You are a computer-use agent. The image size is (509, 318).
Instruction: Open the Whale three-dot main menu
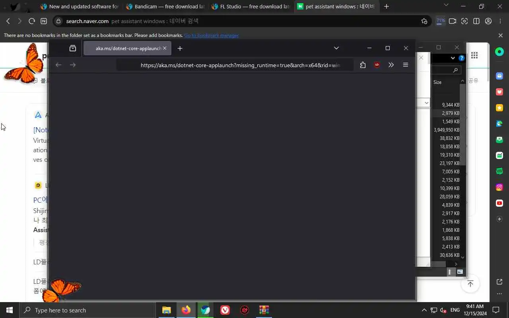(x=500, y=21)
